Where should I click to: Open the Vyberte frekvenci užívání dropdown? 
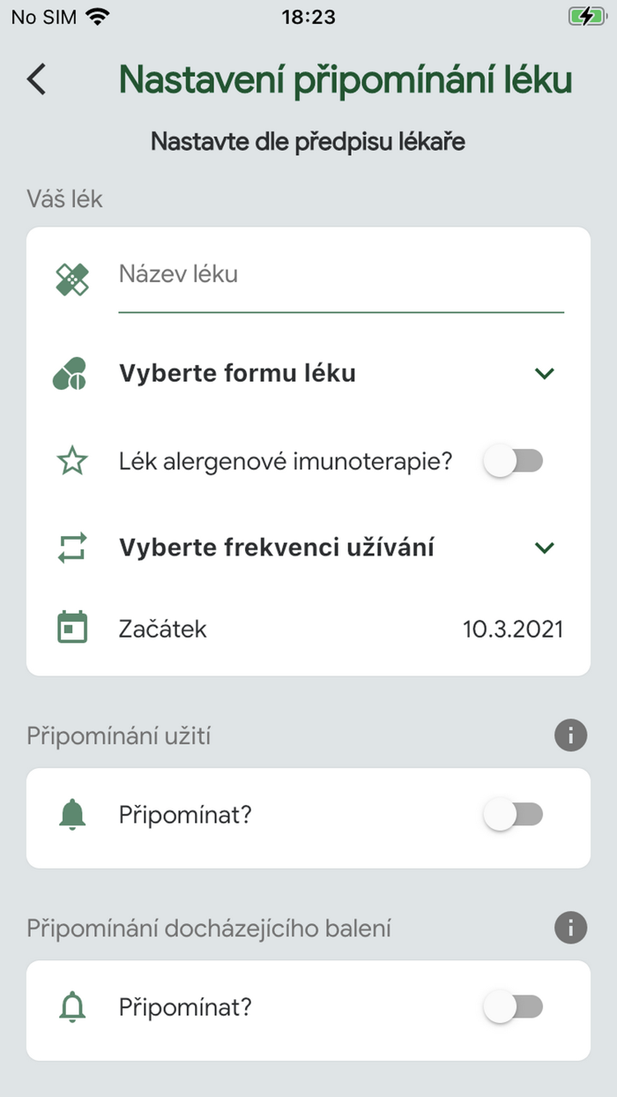[x=545, y=547]
